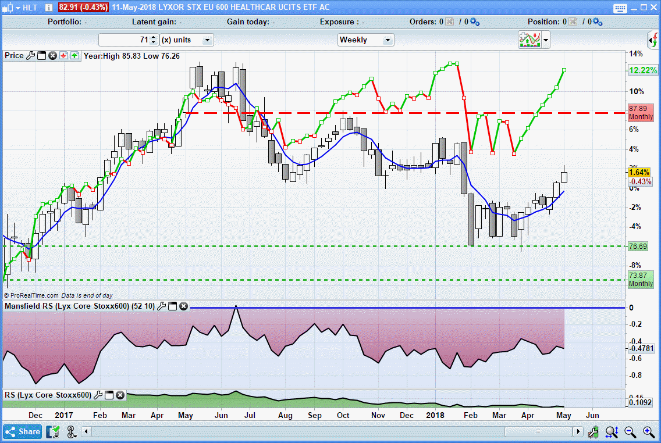The width and height of the screenshot is (661, 443).
Task: Open the units type dropdown
Action: (x=187, y=40)
